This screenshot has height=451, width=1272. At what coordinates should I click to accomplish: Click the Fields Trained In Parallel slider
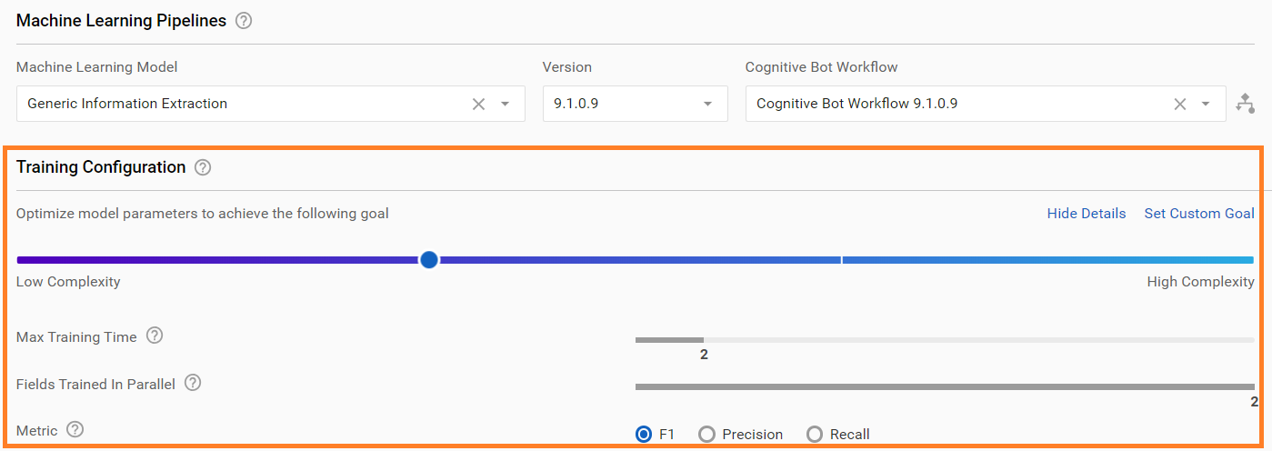(945, 386)
